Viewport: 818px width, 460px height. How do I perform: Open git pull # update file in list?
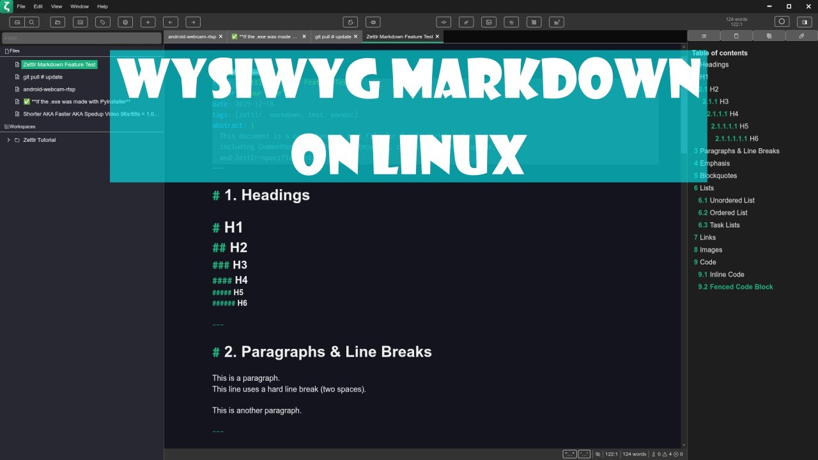(x=43, y=77)
